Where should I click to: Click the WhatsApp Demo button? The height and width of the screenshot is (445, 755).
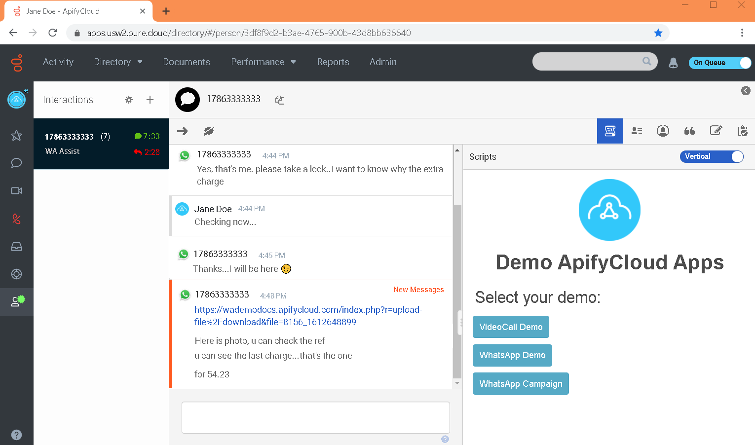point(512,355)
